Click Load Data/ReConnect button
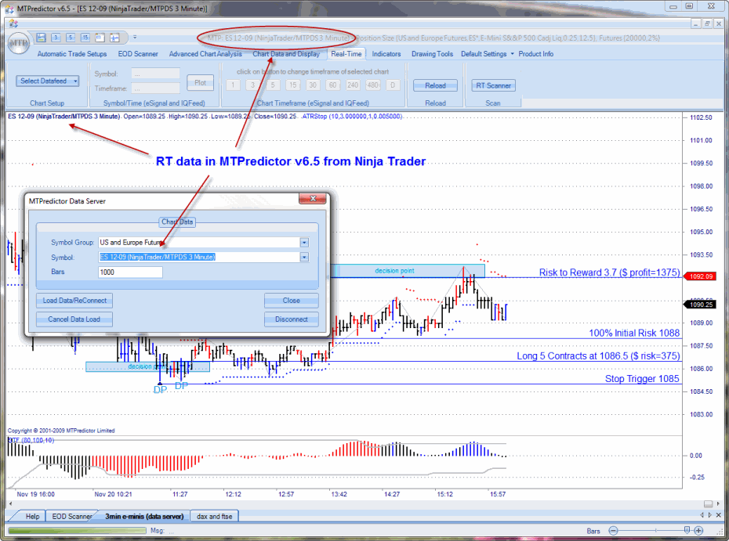Image resolution: width=729 pixels, height=541 pixels. point(74,301)
